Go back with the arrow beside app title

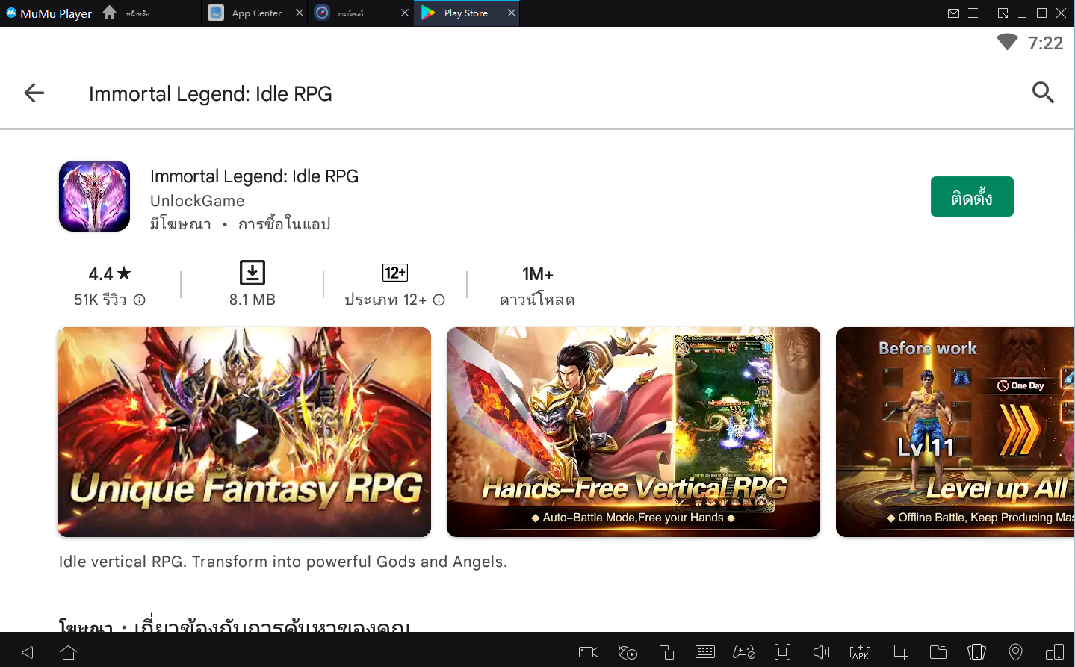tap(34, 93)
